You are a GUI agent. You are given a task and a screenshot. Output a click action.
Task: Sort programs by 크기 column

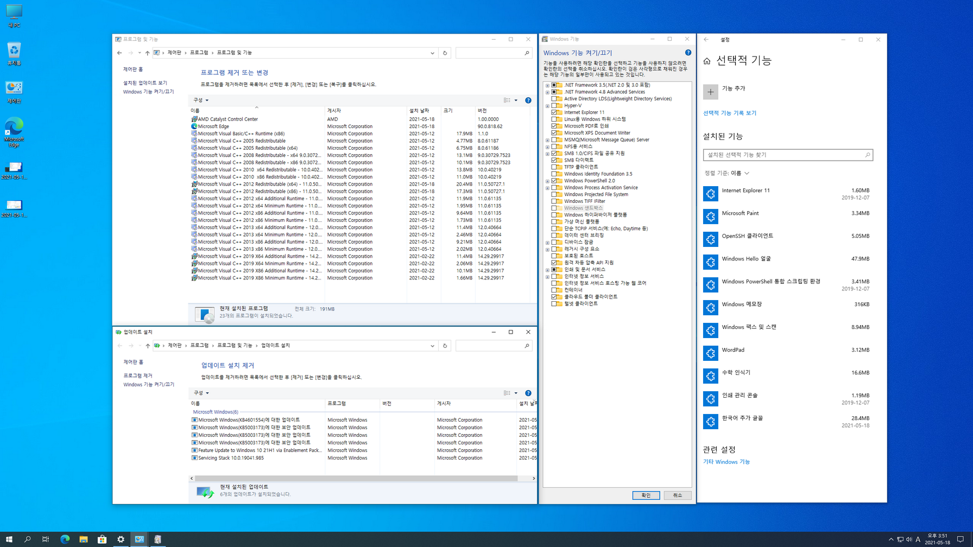pyautogui.click(x=458, y=111)
